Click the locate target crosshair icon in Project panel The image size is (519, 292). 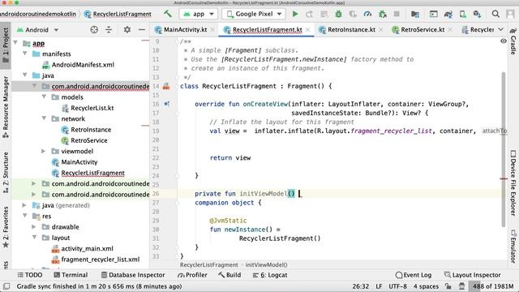94,30
